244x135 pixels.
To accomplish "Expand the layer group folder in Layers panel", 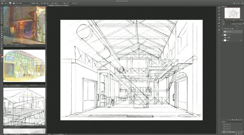I will point(224,38).
